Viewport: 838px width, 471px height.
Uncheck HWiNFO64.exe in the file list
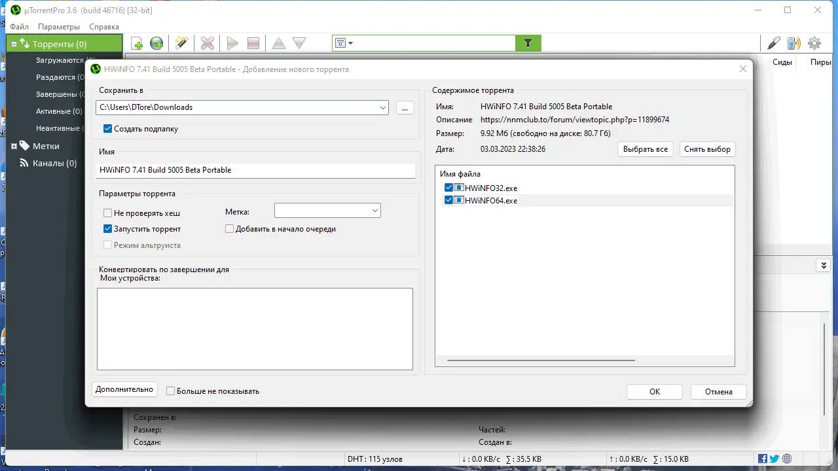[449, 201]
